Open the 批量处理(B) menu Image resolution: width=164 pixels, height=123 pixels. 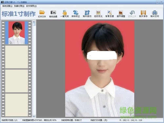point(19,6)
